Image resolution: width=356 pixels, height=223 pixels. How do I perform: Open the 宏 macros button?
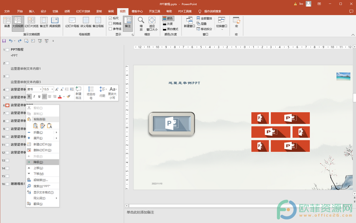click(x=237, y=22)
